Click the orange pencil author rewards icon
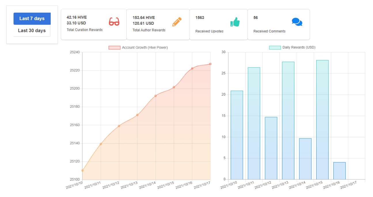Viewport: 373px width, 197px height. (x=177, y=22)
